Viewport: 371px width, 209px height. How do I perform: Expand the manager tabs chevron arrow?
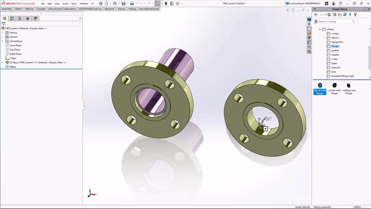coord(80,19)
